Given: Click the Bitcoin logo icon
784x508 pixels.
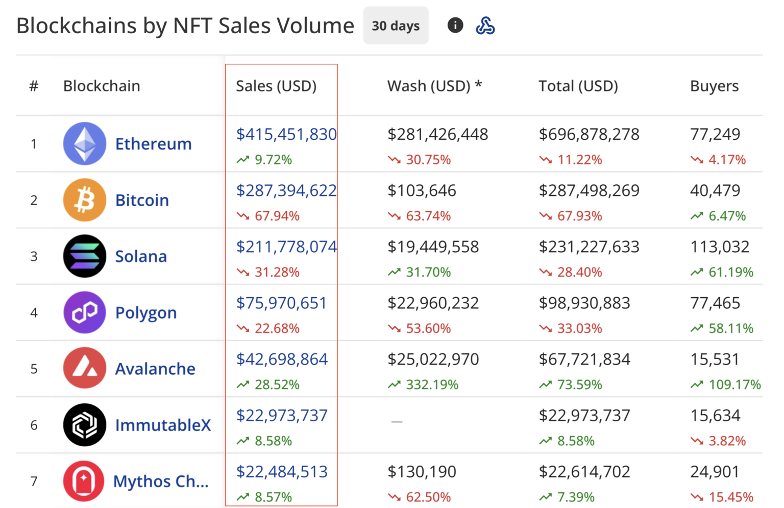Looking at the screenshot, I should click(85, 200).
